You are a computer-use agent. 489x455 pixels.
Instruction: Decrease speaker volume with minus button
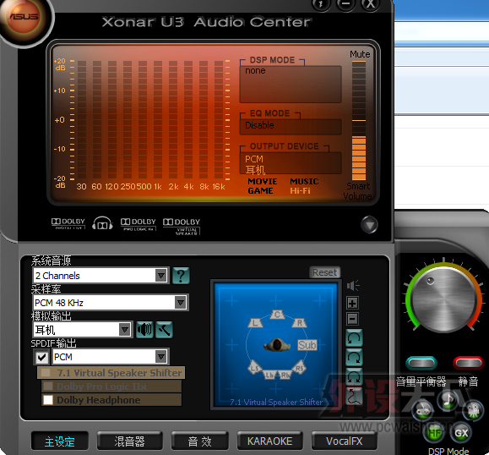[x=352, y=319]
